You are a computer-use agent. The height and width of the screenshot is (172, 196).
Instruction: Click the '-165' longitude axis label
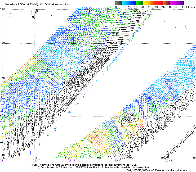click(98, 158)
